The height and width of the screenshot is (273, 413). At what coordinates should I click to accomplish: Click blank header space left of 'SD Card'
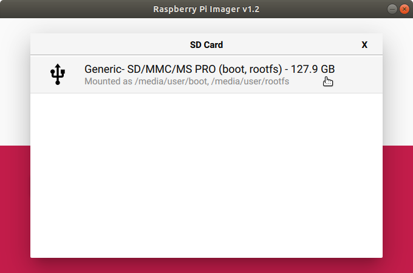(109, 45)
